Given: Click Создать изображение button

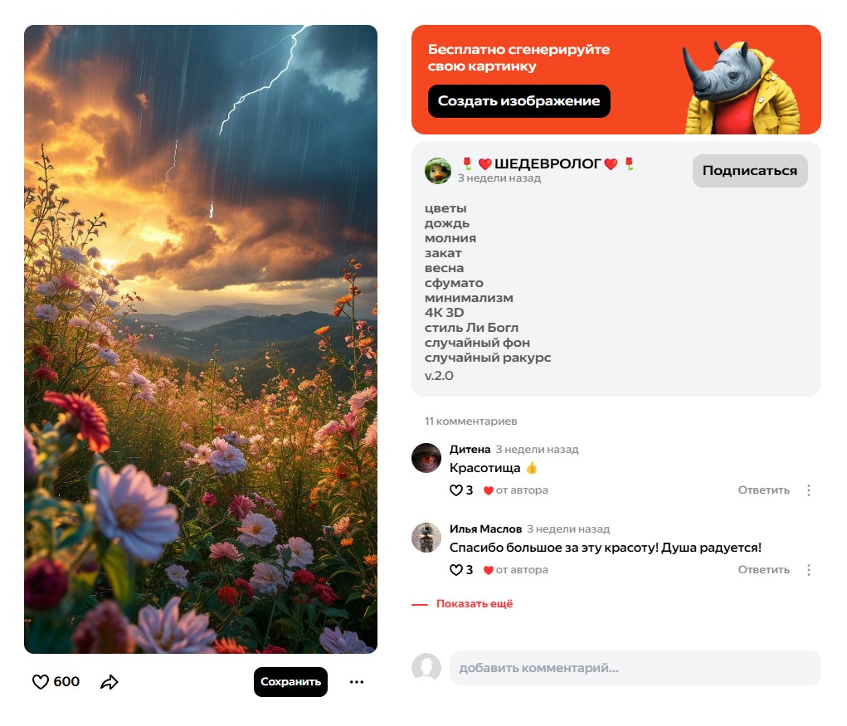Looking at the screenshot, I should coord(518,101).
